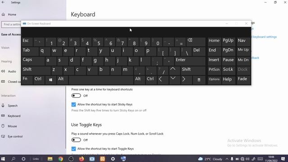Viewport: 288px width, 162px height.
Task: Click Del key on on-screen keyboard
Action: click(199, 51)
